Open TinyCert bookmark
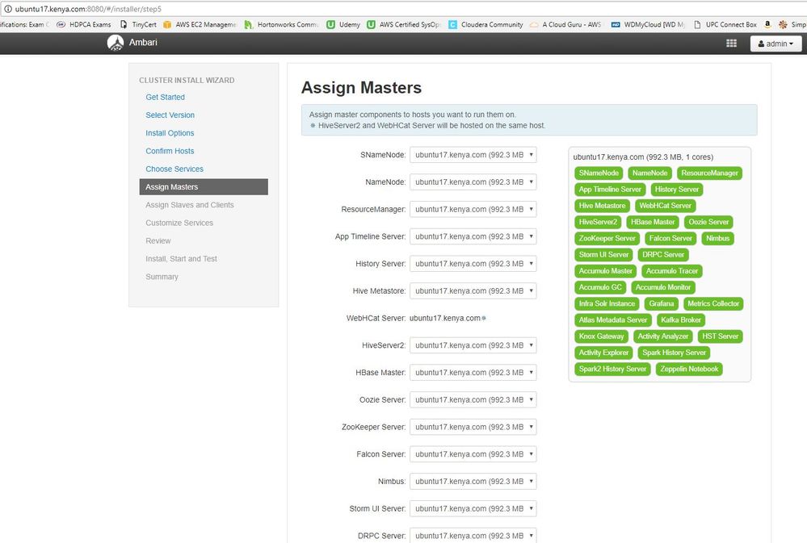 coord(138,24)
